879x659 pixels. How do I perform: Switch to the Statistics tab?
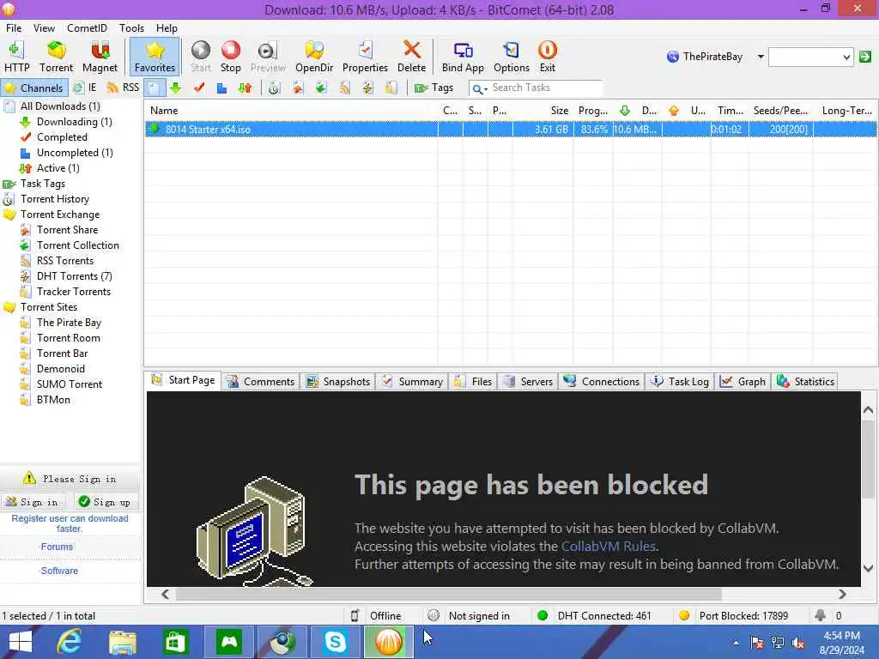(805, 382)
